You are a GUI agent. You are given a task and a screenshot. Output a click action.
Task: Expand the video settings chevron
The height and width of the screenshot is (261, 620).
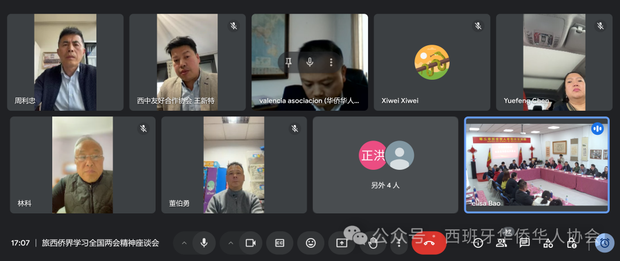[231, 243]
